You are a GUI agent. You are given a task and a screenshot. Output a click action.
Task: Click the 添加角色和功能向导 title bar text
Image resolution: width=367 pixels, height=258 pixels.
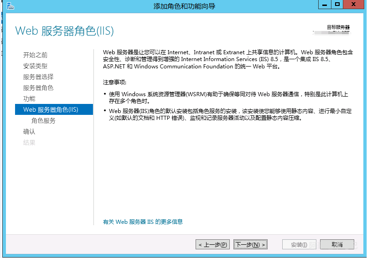click(x=184, y=6)
